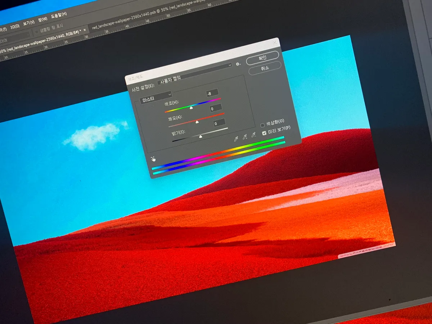The width and height of the screenshot is (432, 324).
Task: Click the 사전 설정(E): label
Action: click(x=143, y=88)
